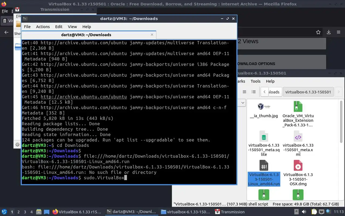Viewport: 345px width, 216px height.
Task: Click the 'sudo.VirtualBox' command prompt line
Action: 74,178
